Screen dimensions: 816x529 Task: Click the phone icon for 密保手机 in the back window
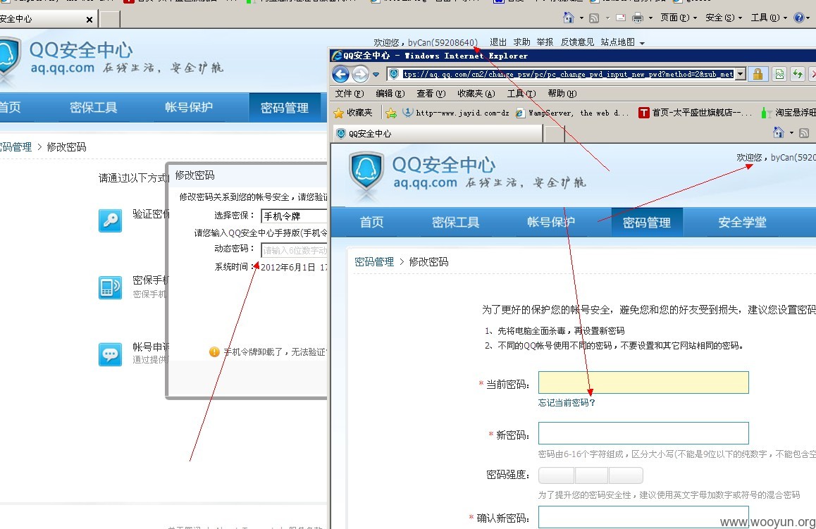(x=111, y=287)
